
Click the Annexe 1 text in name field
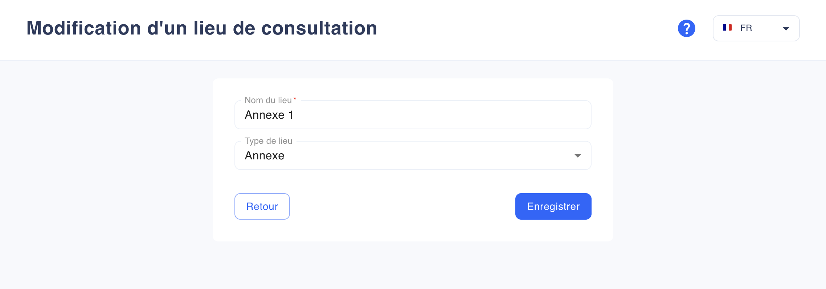tap(269, 115)
